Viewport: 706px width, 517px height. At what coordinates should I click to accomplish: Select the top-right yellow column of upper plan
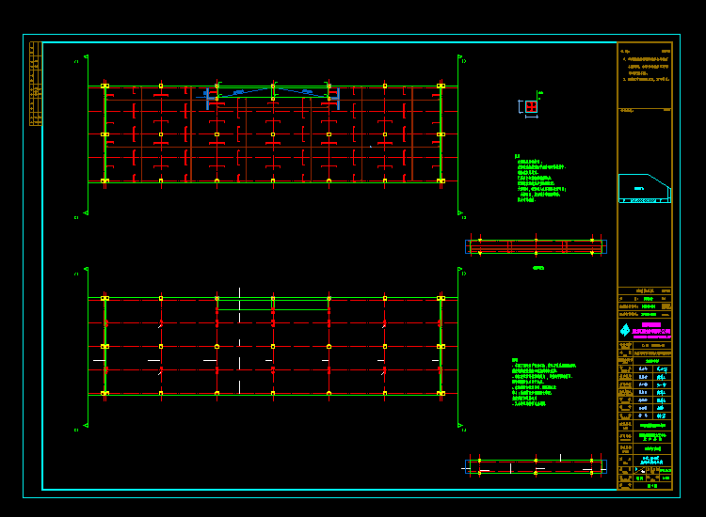[x=441, y=86]
